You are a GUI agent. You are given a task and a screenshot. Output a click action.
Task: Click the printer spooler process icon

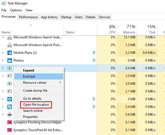tap(10, 115)
